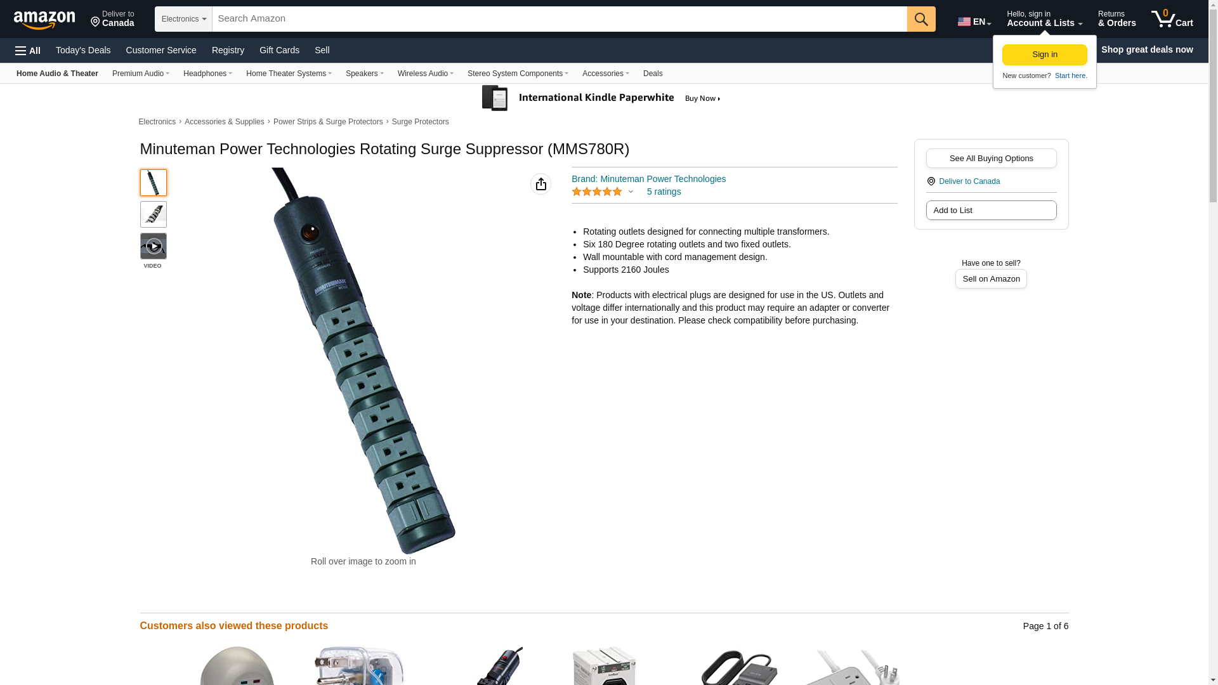Go to Gift Cards
This screenshot has width=1218, height=685.
(279, 50)
